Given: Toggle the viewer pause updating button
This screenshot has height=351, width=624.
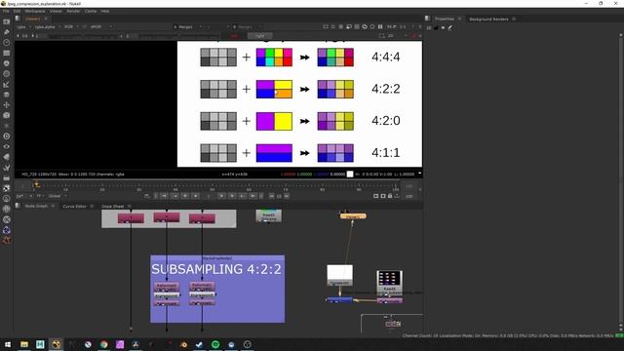Looking at the screenshot, I should pyautogui.click(x=380, y=26).
